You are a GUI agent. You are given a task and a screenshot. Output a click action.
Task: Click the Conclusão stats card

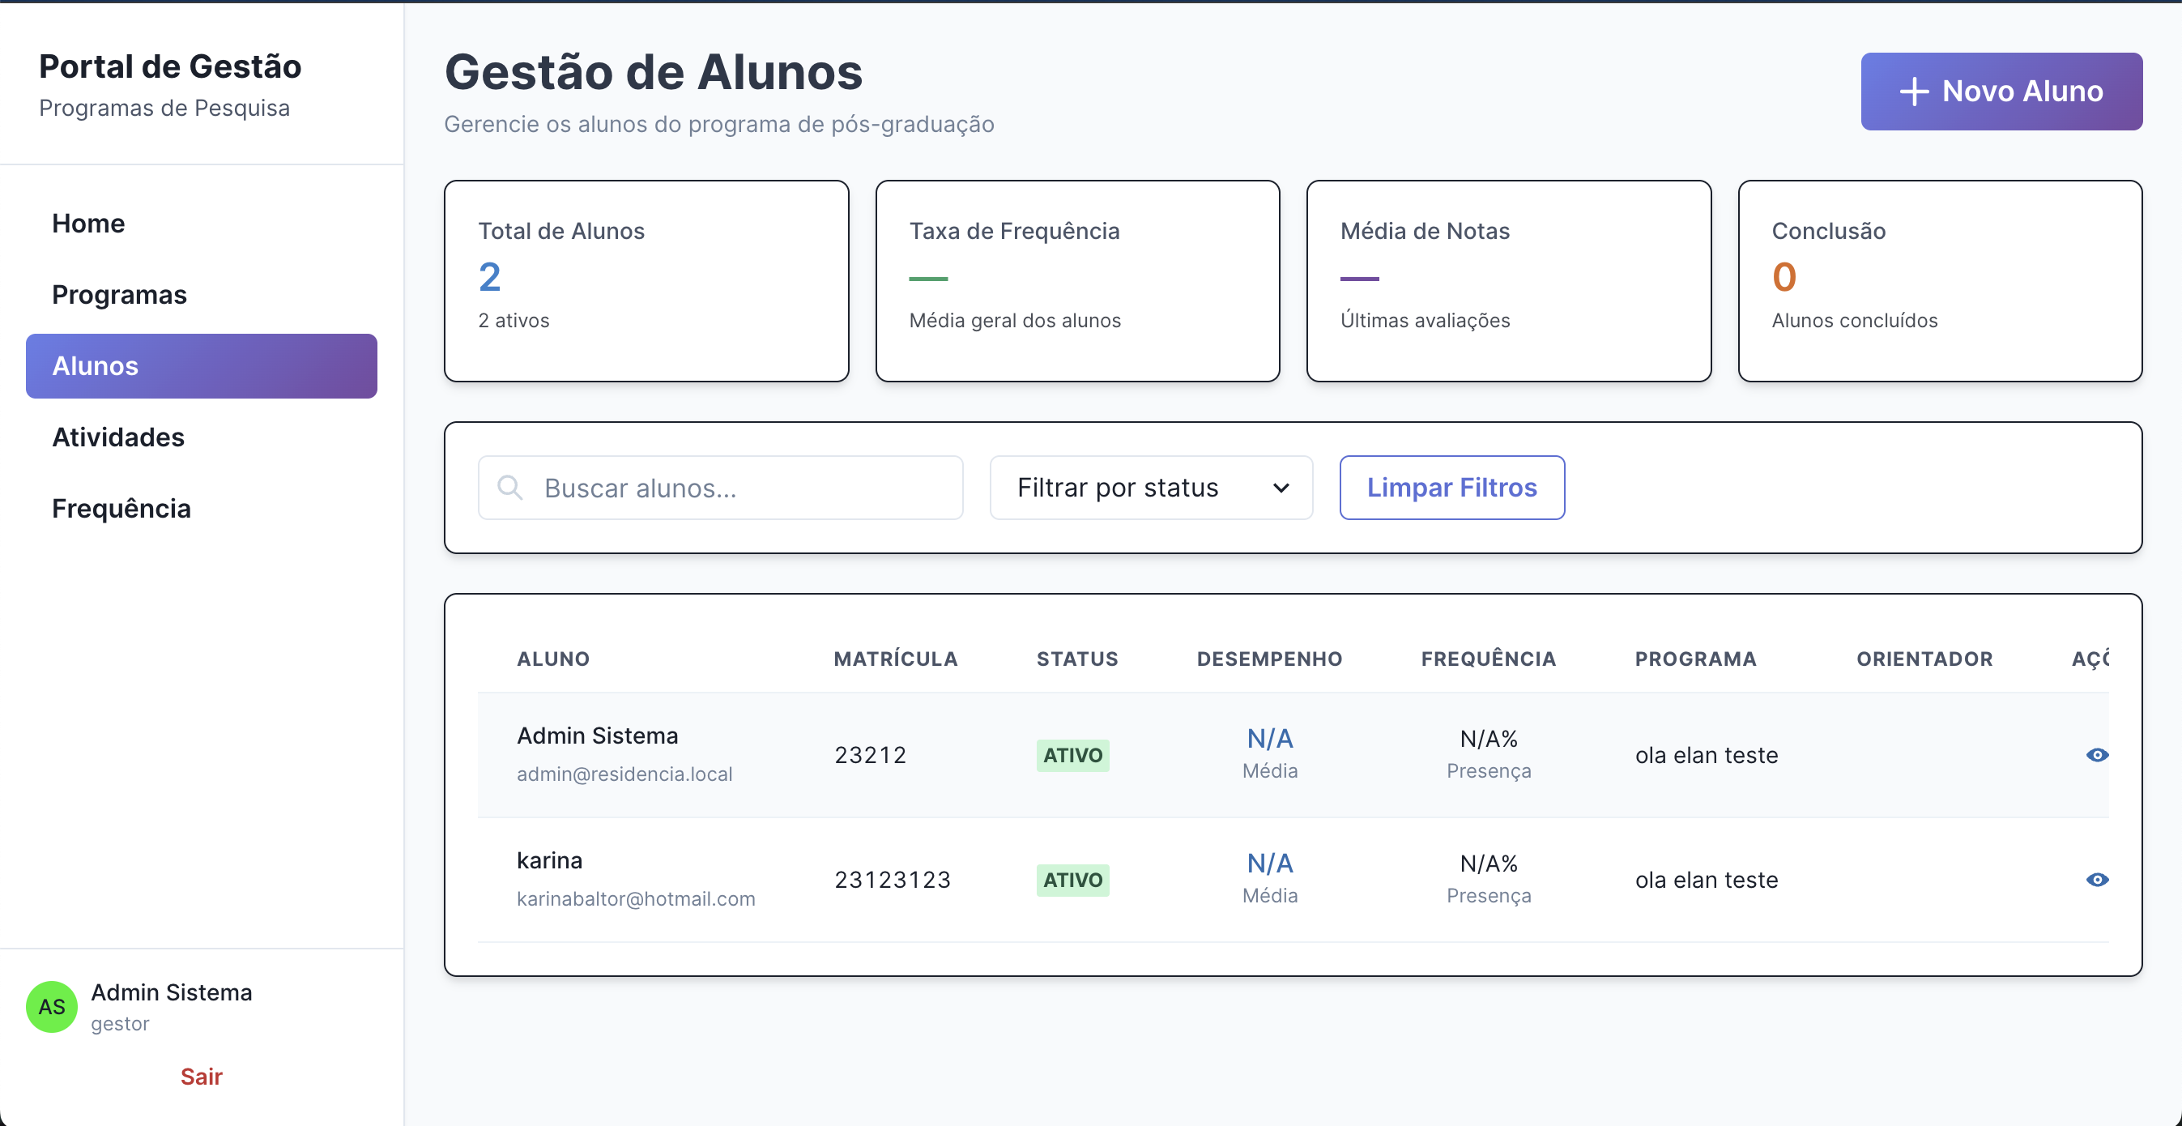tap(1939, 280)
